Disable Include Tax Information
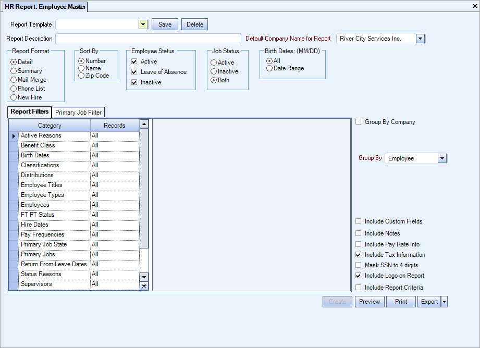 tap(358, 255)
